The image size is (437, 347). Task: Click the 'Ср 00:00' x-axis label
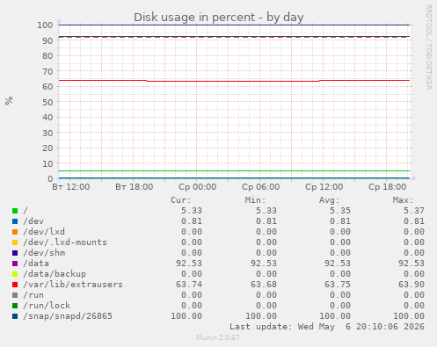[198, 187]
